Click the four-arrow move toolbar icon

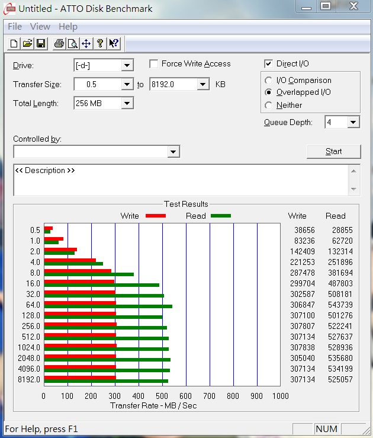[86, 44]
